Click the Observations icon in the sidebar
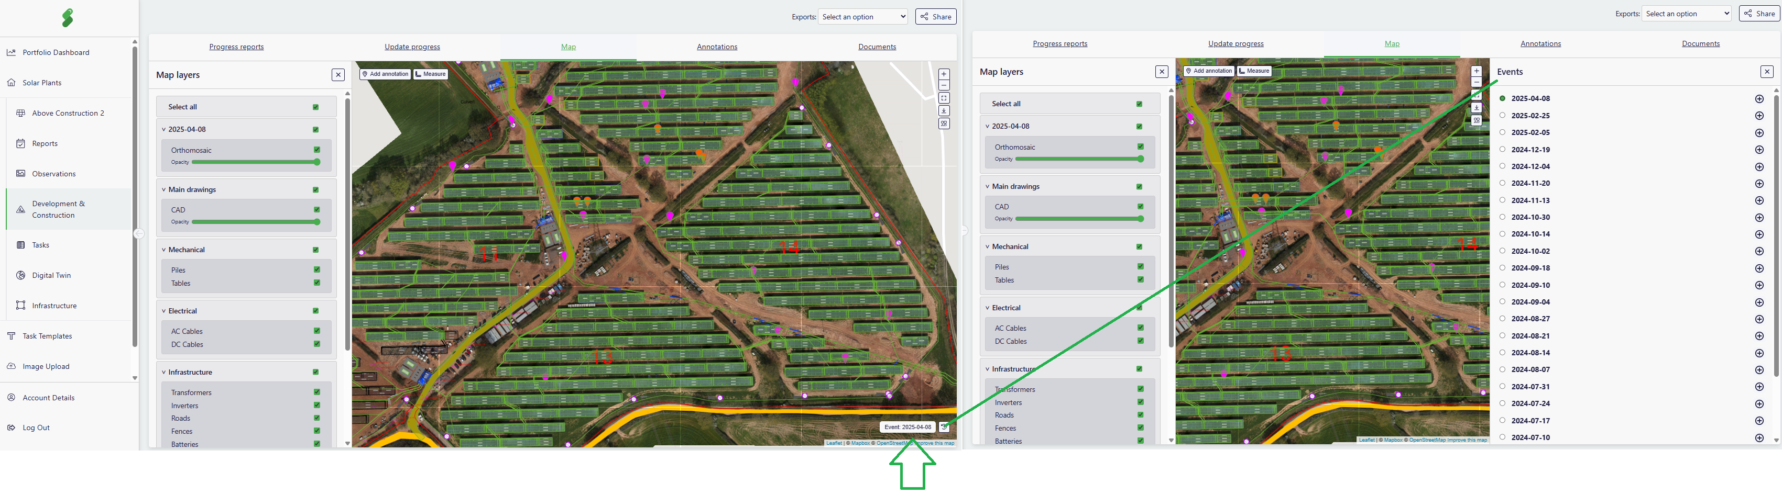Screen dimensions: 1782x495 coord(21,174)
